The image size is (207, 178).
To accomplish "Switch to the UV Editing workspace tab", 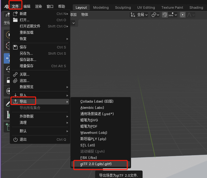I will tap(146, 8).
